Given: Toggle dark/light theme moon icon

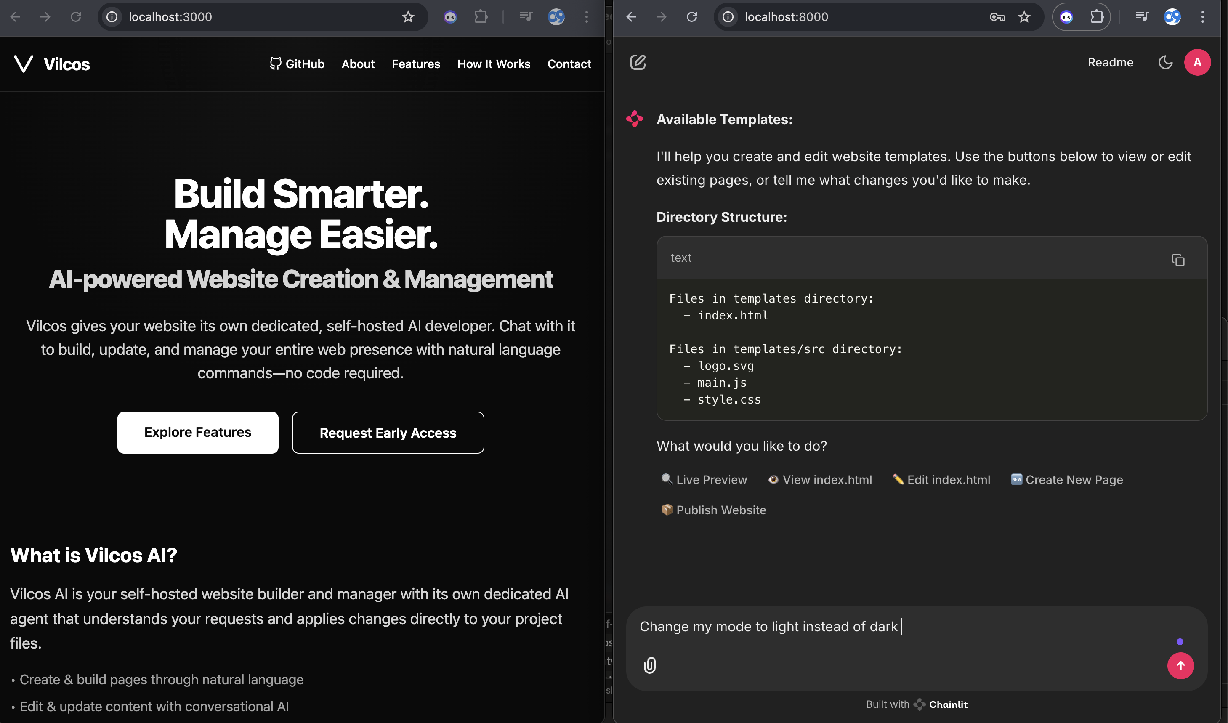Looking at the screenshot, I should point(1165,62).
